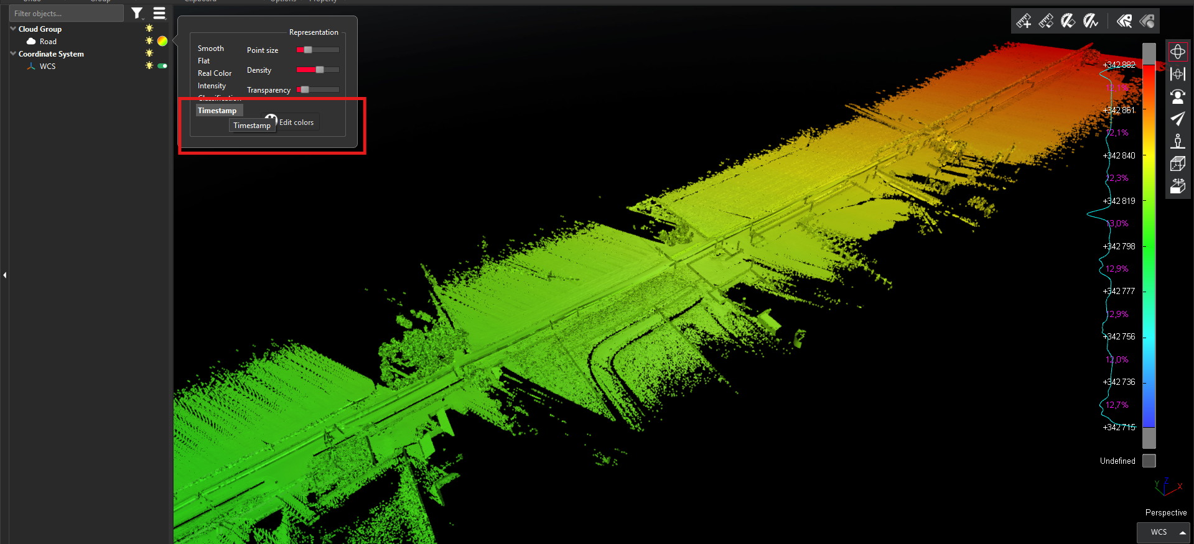Select the protractor angle measure tool

[x=1068, y=21]
